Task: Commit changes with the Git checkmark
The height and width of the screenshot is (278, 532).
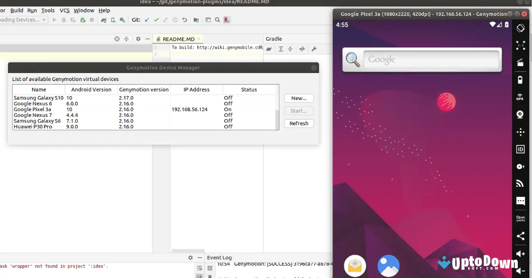Action: (156, 19)
